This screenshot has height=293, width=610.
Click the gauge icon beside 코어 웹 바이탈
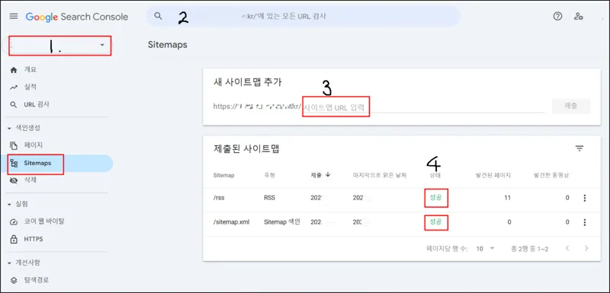click(14, 221)
